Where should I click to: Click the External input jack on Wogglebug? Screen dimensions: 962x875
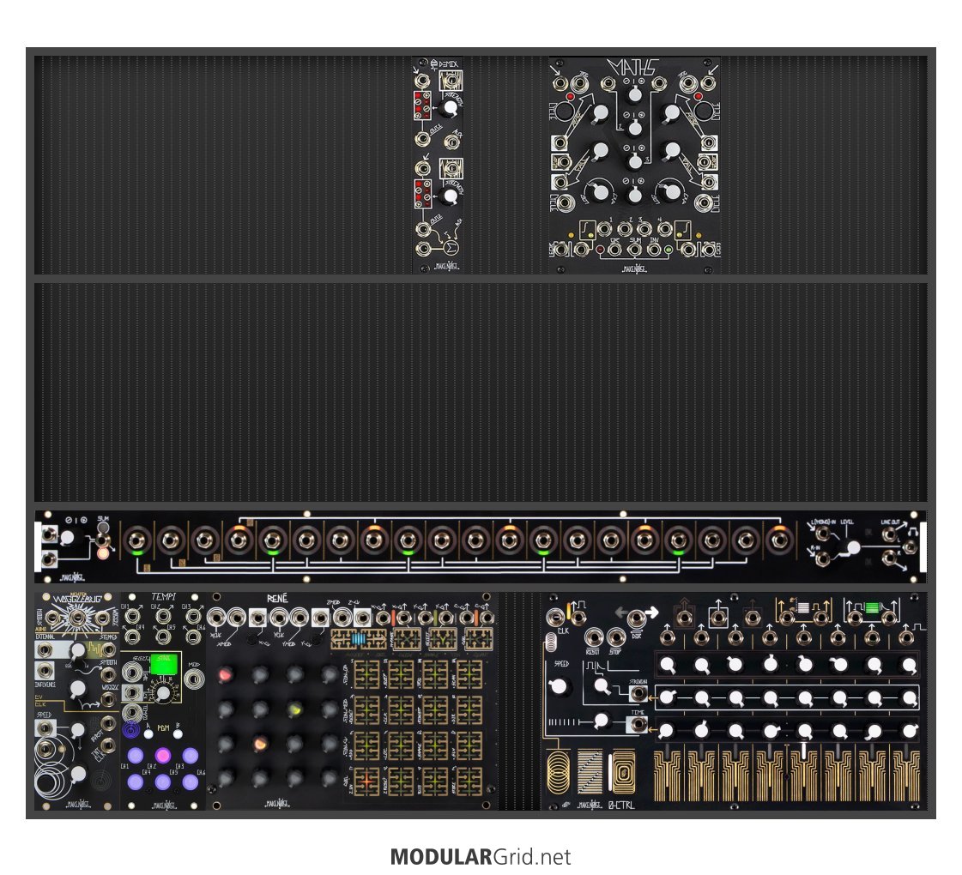(x=45, y=649)
